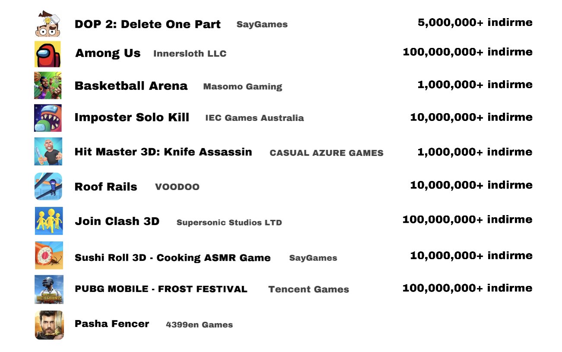Open the DOP 2: Delete One Part title
Screen dimensions: 562x352
[147, 24]
